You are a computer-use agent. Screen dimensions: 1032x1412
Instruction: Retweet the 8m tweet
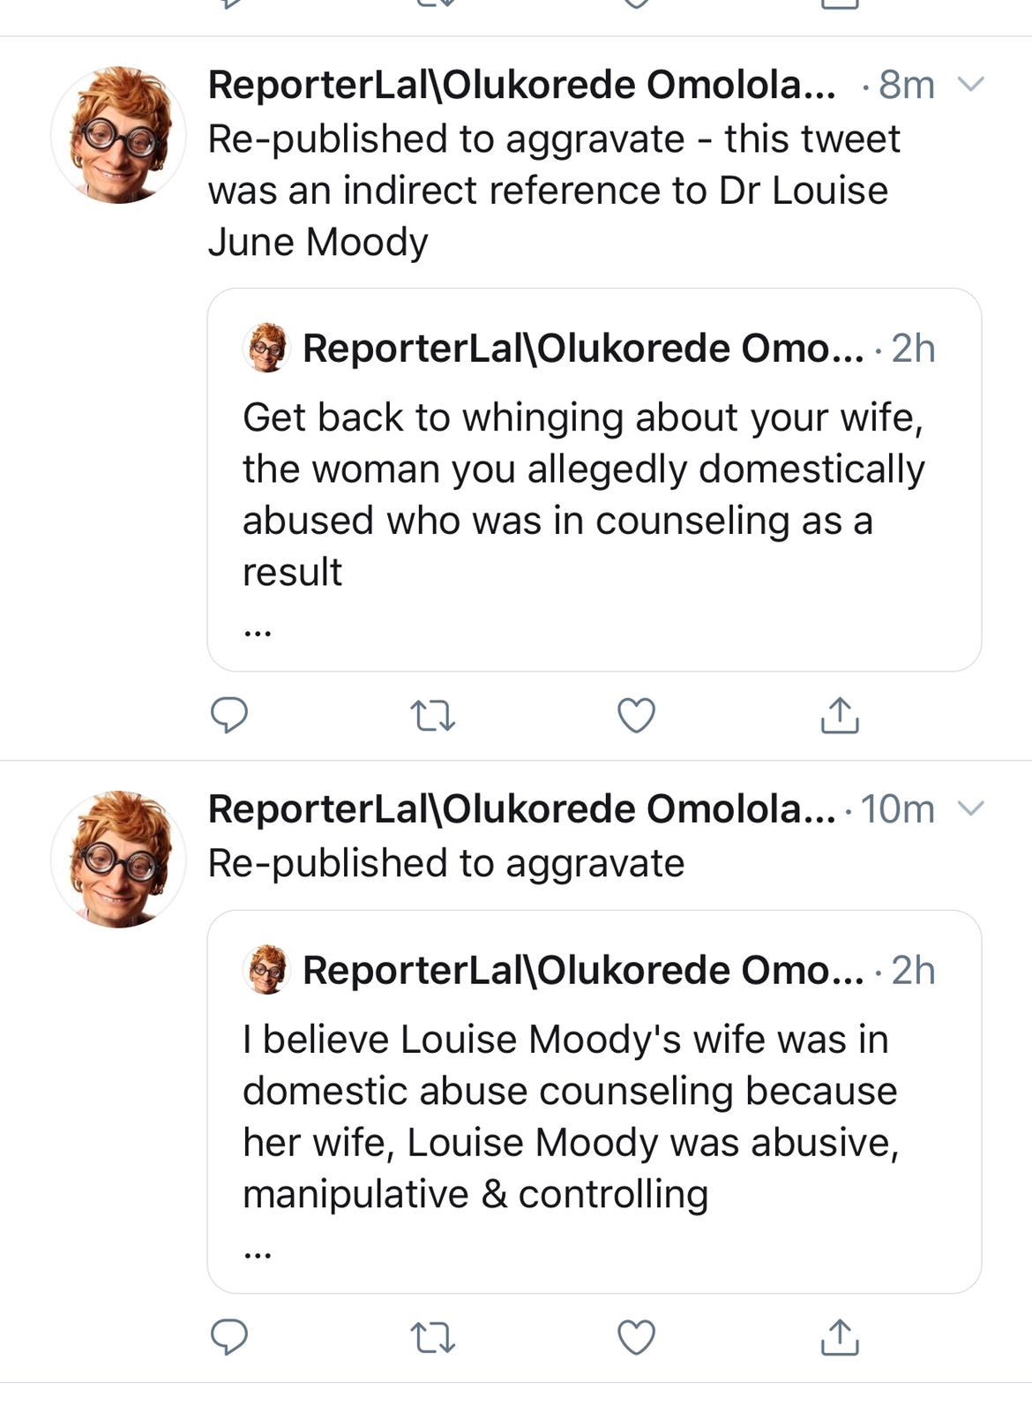[x=434, y=716]
